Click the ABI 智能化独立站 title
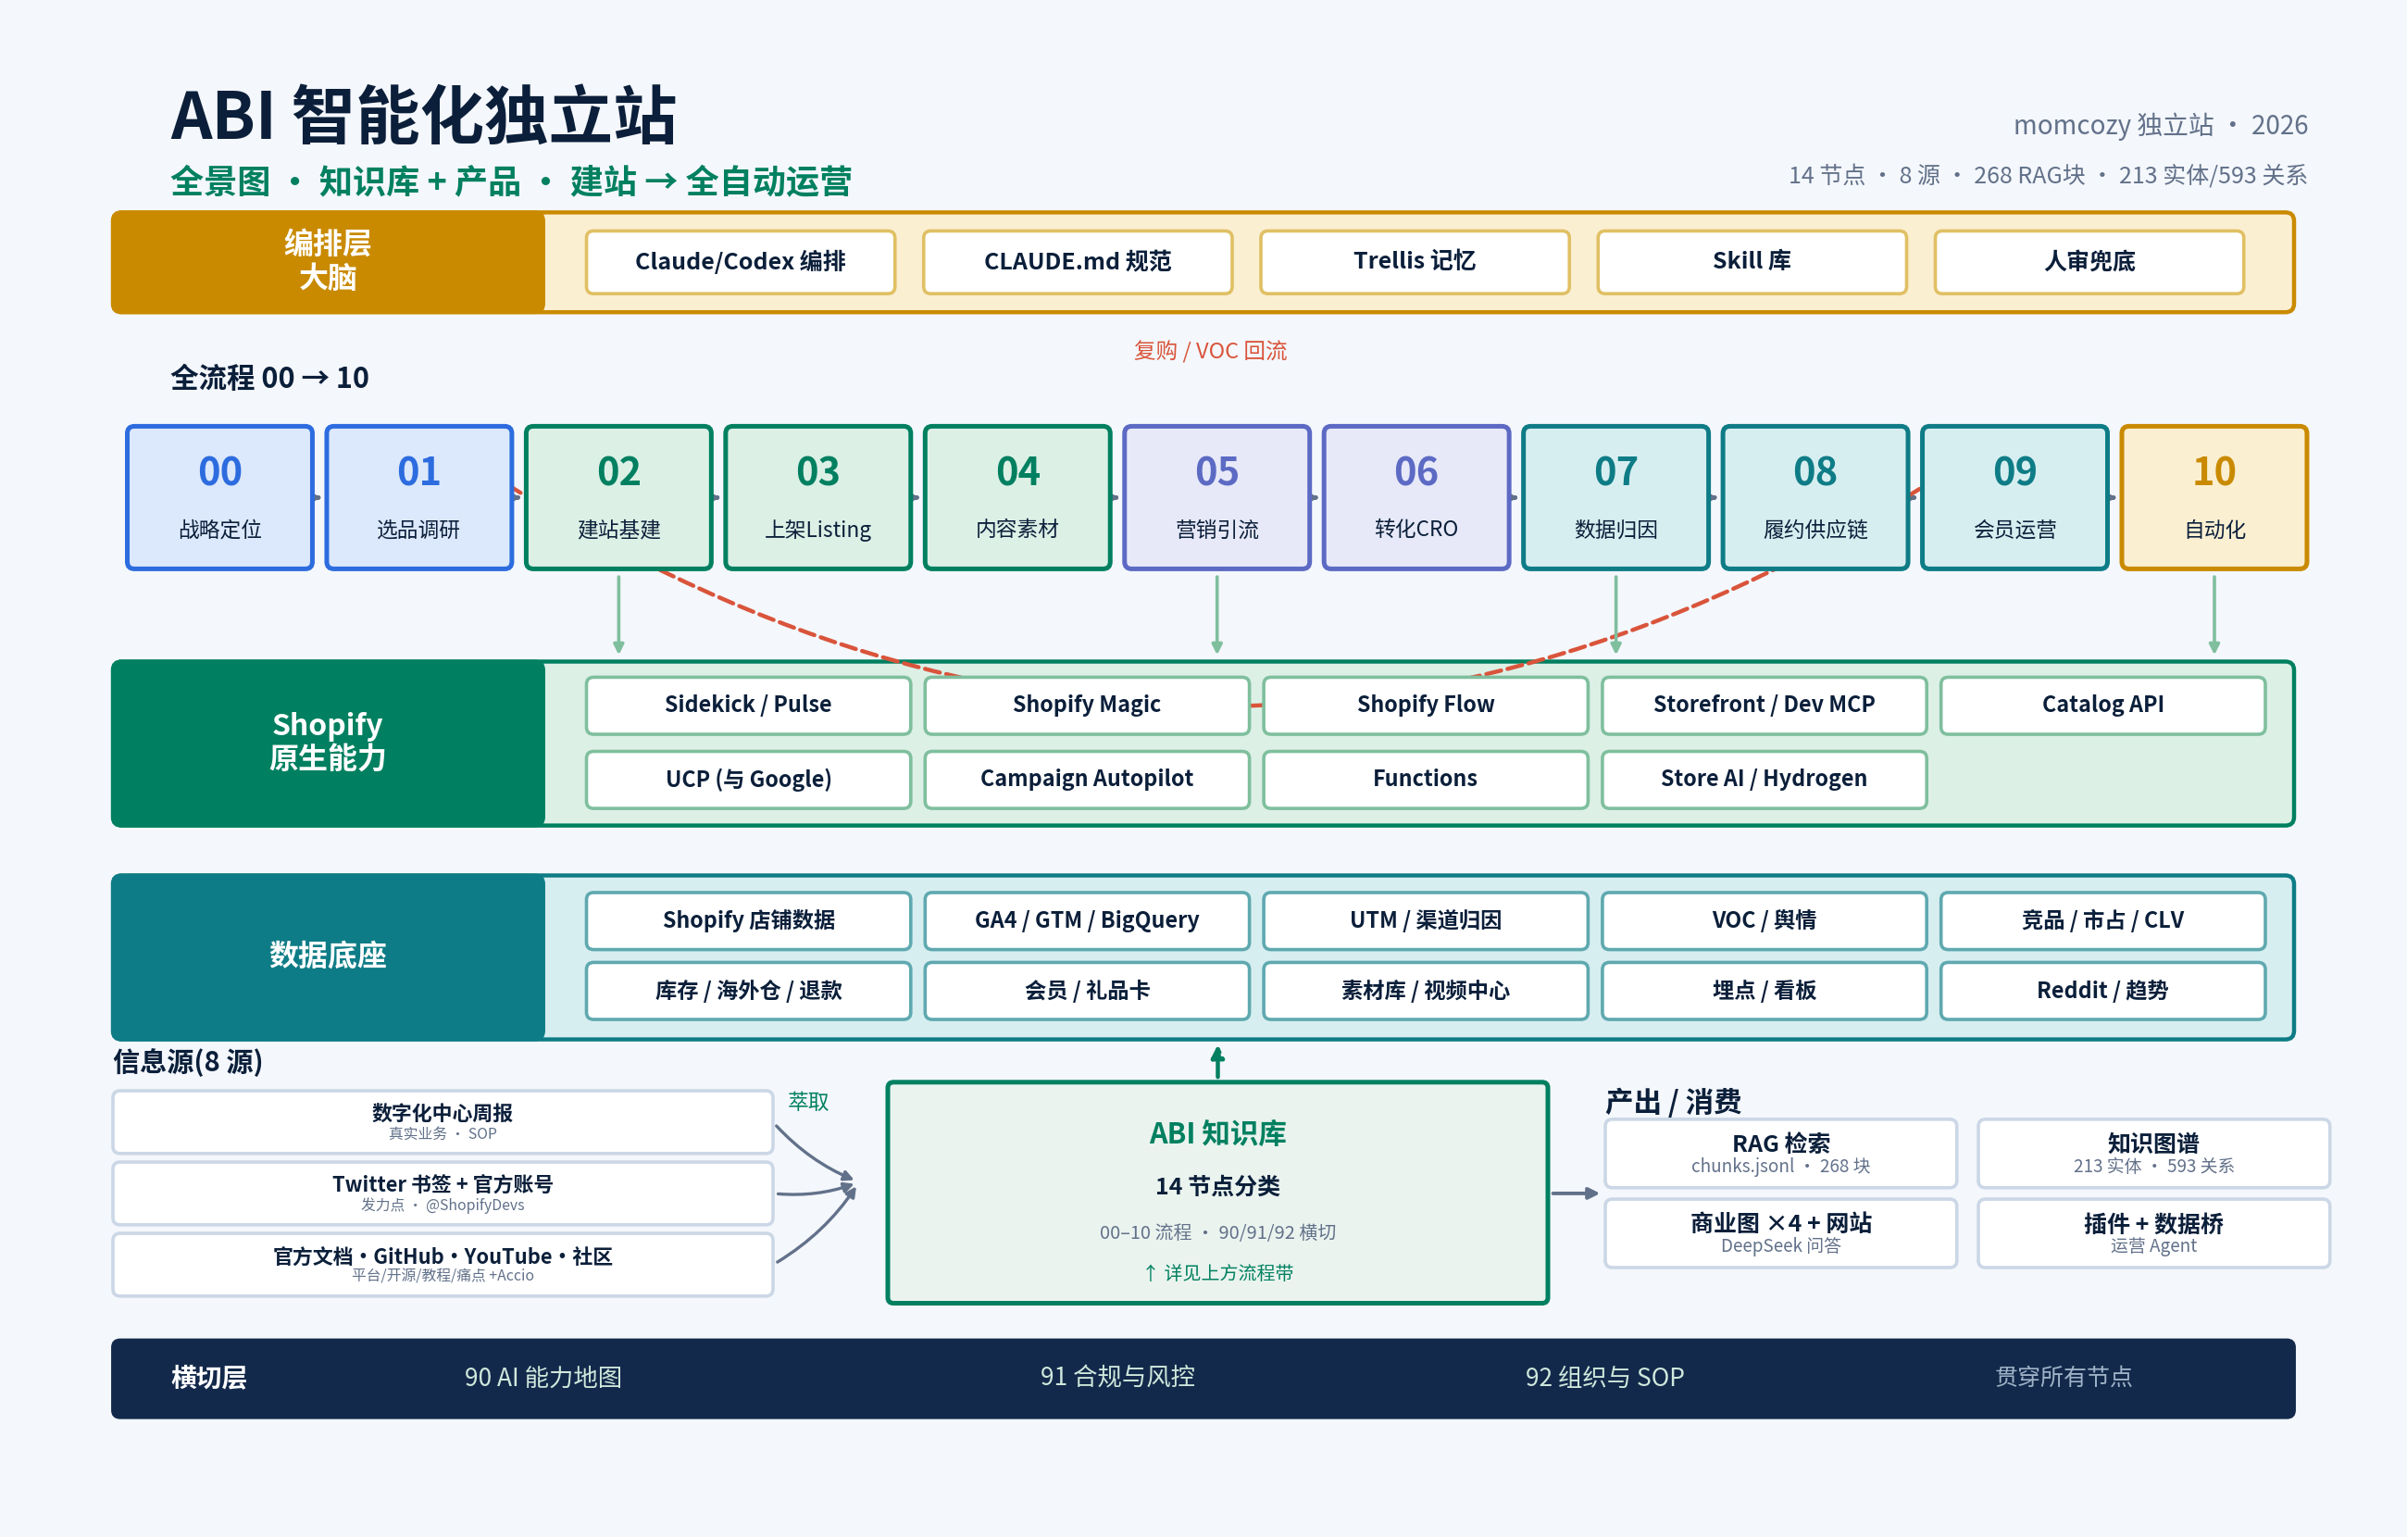Image resolution: width=2407 pixels, height=1537 pixels. click(424, 116)
